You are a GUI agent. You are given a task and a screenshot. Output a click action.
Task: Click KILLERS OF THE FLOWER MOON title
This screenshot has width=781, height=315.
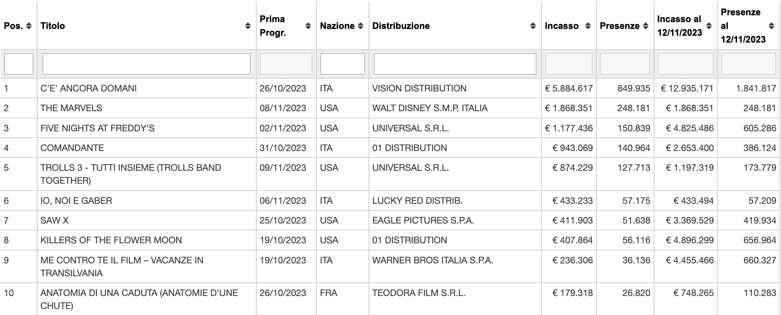tap(111, 240)
